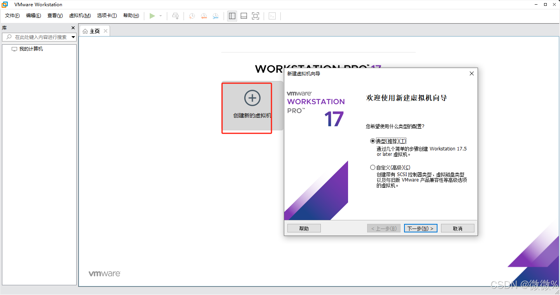Open the 文件(F) menu
The height and width of the screenshot is (295, 560).
tap(12, 16)
